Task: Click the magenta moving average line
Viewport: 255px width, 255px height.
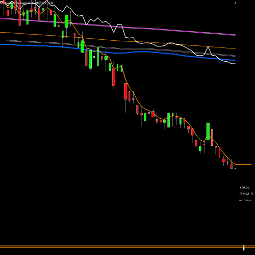Action: 118,27
